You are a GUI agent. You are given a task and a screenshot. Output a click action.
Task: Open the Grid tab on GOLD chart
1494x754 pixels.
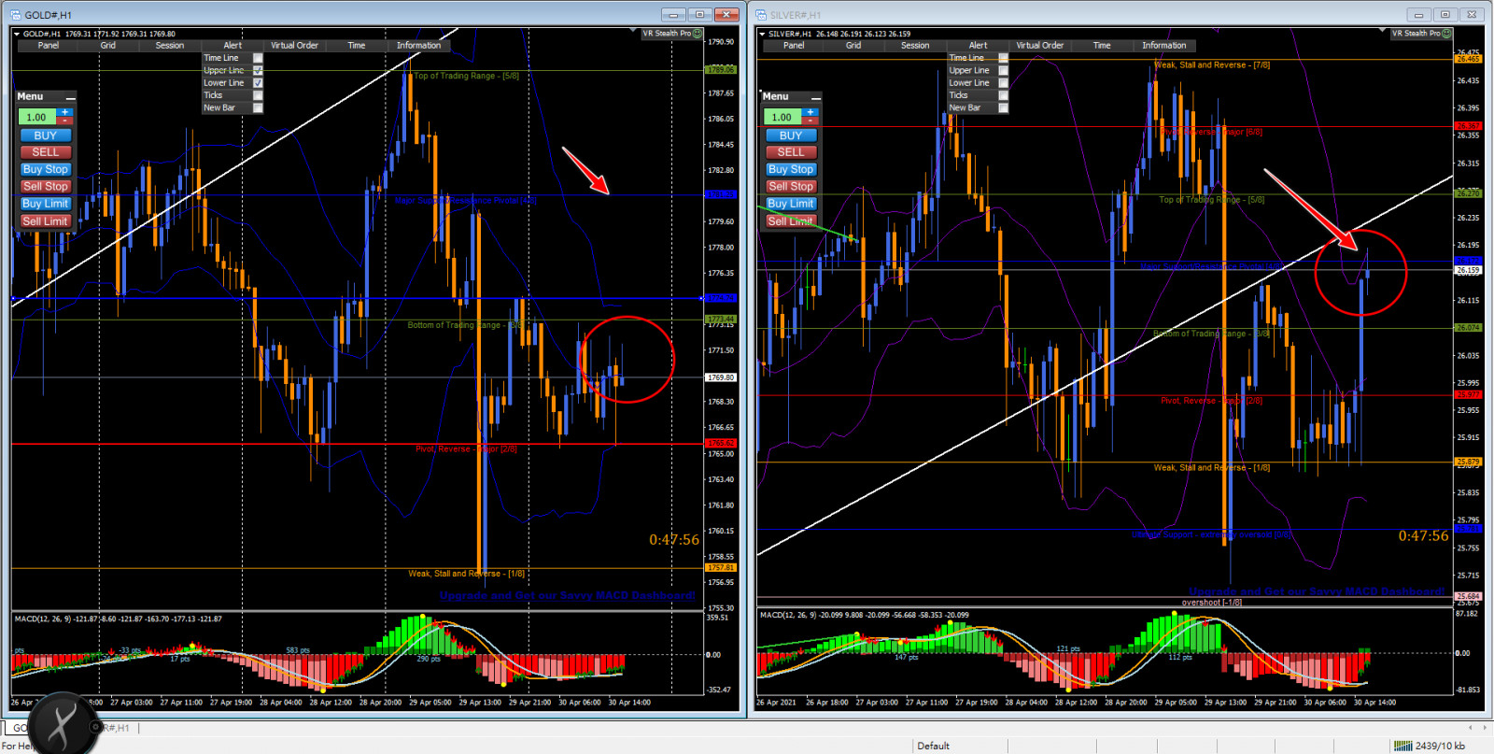[108, 45]
